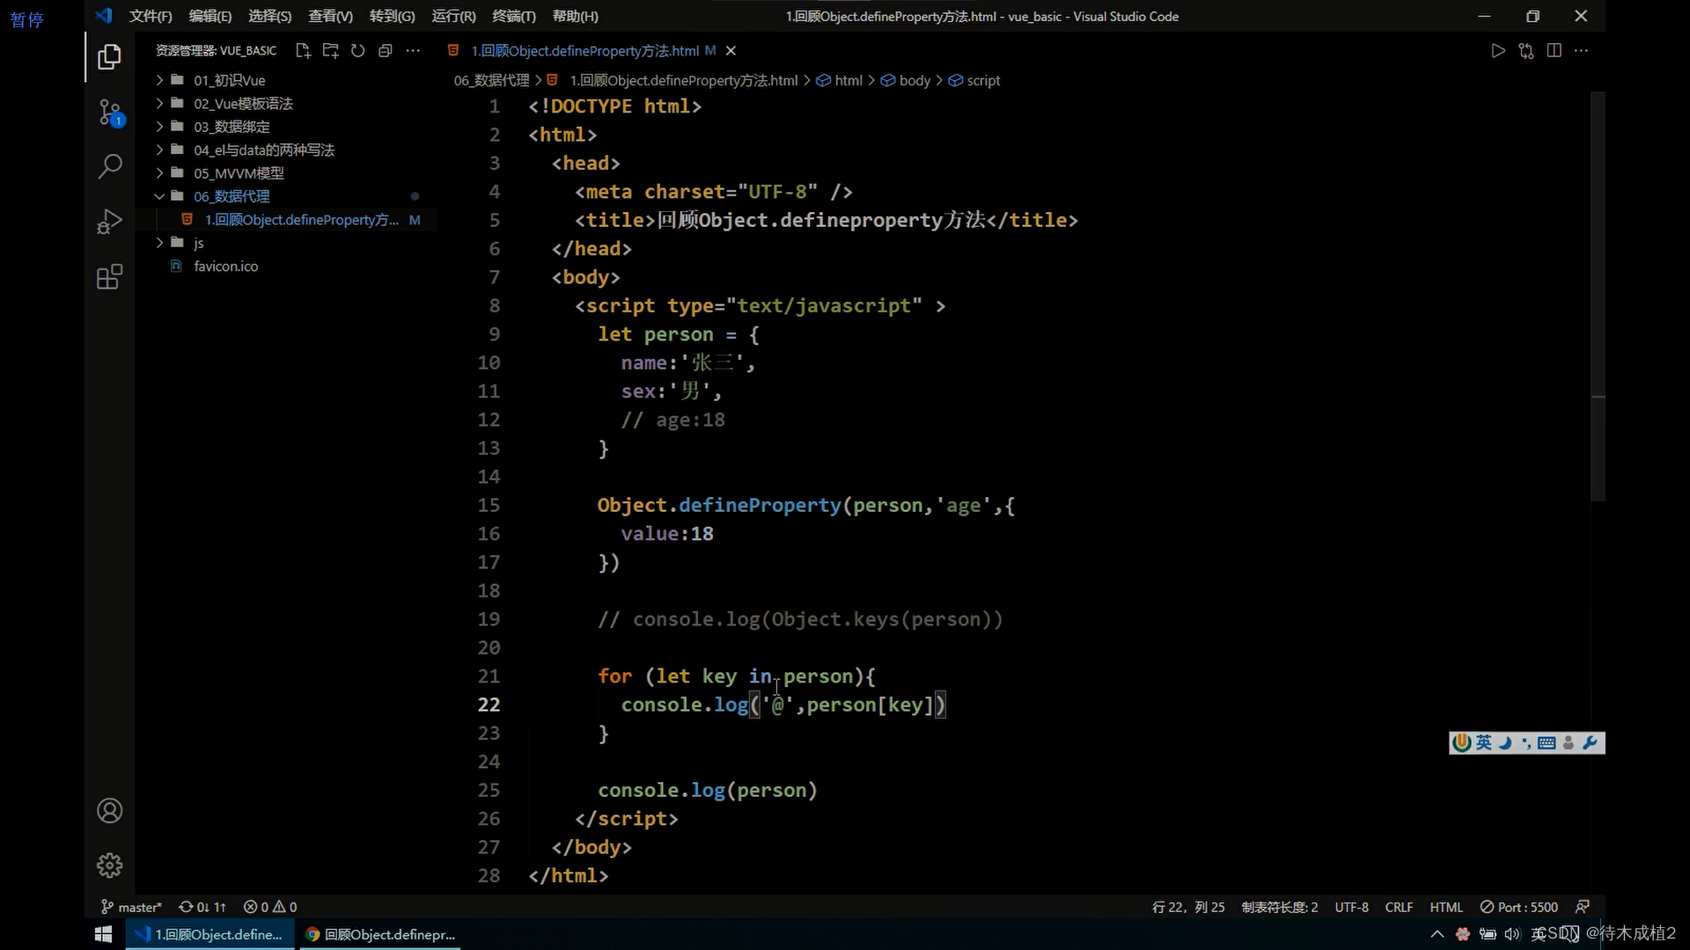
Task: Switch to VS Code taskbar item
Action: 209,934
